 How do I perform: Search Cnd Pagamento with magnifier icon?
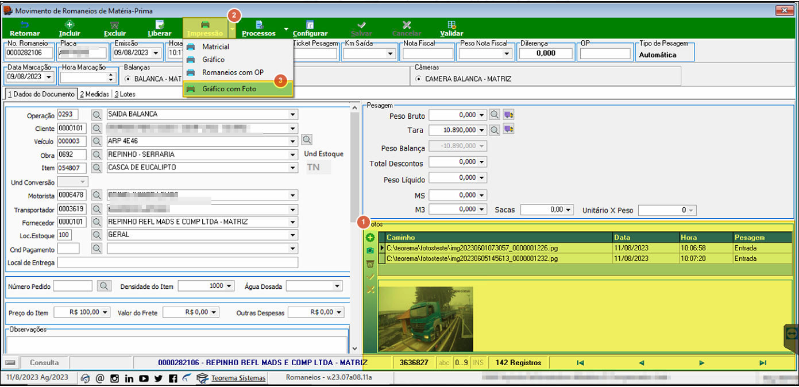97,249
